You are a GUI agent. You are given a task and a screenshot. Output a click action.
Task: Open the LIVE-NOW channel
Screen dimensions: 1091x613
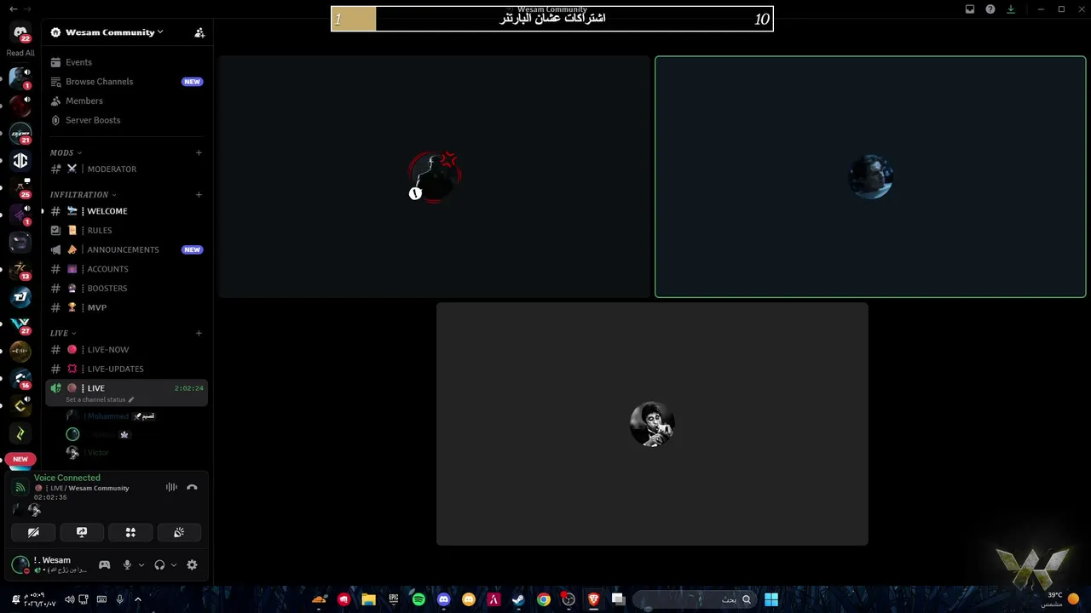click(126, 350)
